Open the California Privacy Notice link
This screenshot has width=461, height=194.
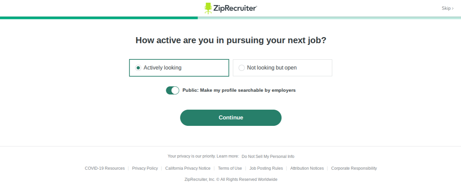click(188, 168)
